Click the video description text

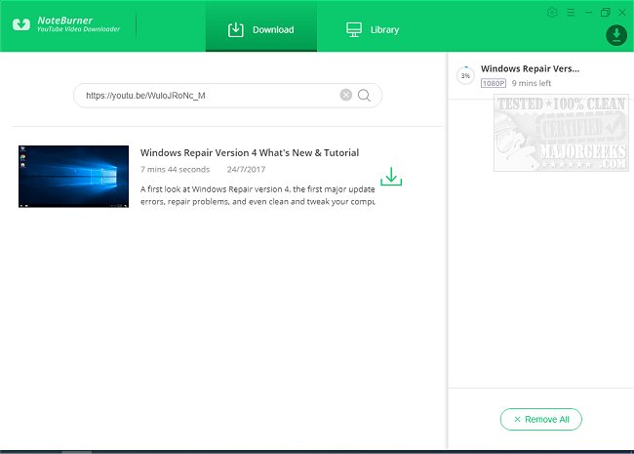(258, 195)
